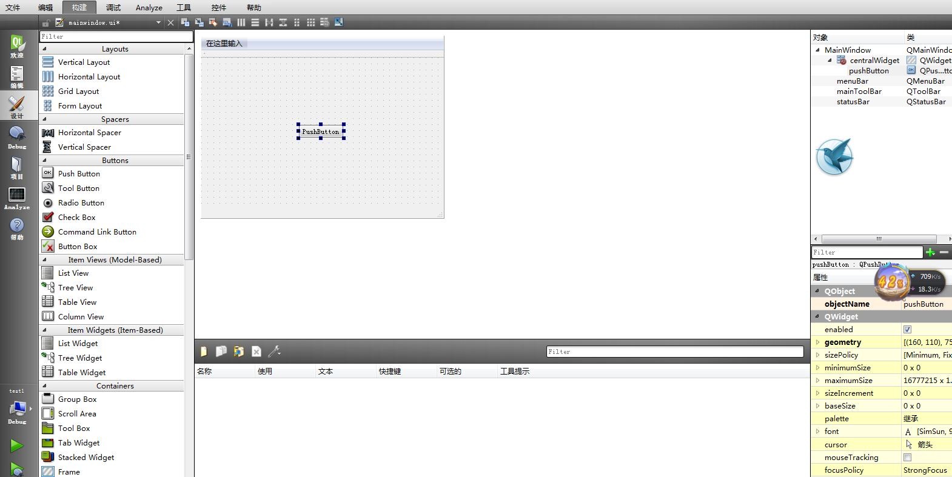The image size is (952, 477).
Task: Click the widget box vertical scrollbar
Action: (x=189, y=156)
